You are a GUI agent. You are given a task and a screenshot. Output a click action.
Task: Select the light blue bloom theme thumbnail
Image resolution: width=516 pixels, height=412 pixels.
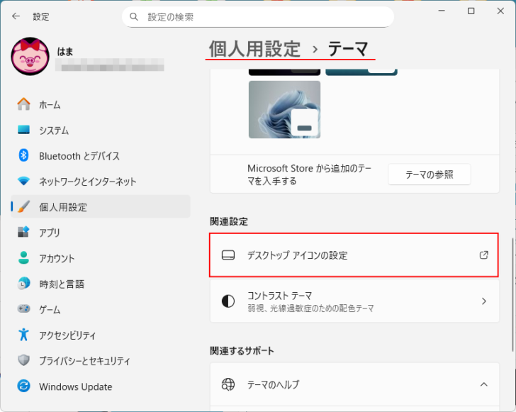pyautogui.click(x=284, y=110)
